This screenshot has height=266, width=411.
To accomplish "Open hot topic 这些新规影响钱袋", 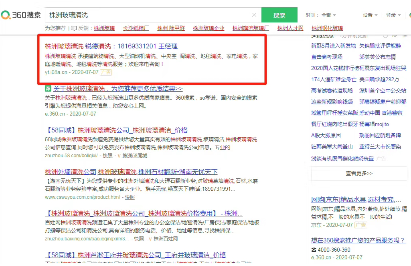I will point(332,102).
